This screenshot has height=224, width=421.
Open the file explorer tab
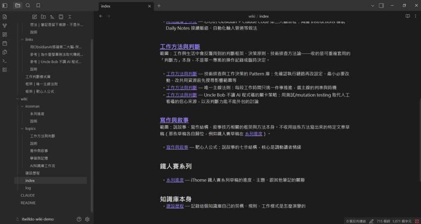coord(18,5)
